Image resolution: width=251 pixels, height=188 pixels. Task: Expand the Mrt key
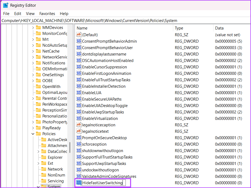coord(33,39)
